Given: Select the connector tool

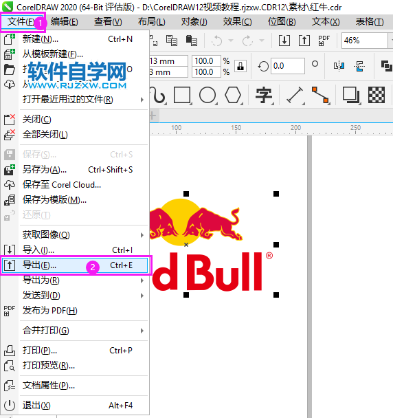Looking at the screenshot, I should 321,95.
